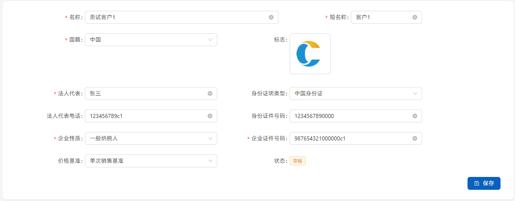Expand the 价格基准 dropdown

pos(151,161)
